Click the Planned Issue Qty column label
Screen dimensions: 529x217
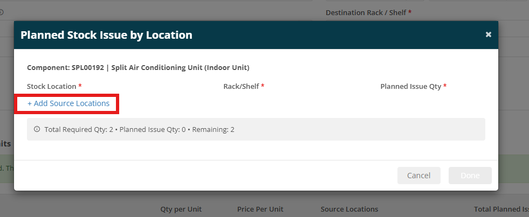[x=410, y=86]
